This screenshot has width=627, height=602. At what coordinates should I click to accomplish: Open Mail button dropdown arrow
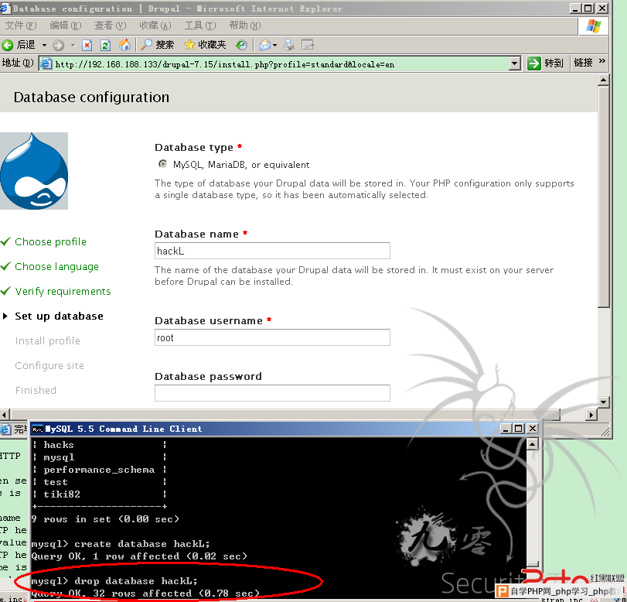click(x=274, y=45)
